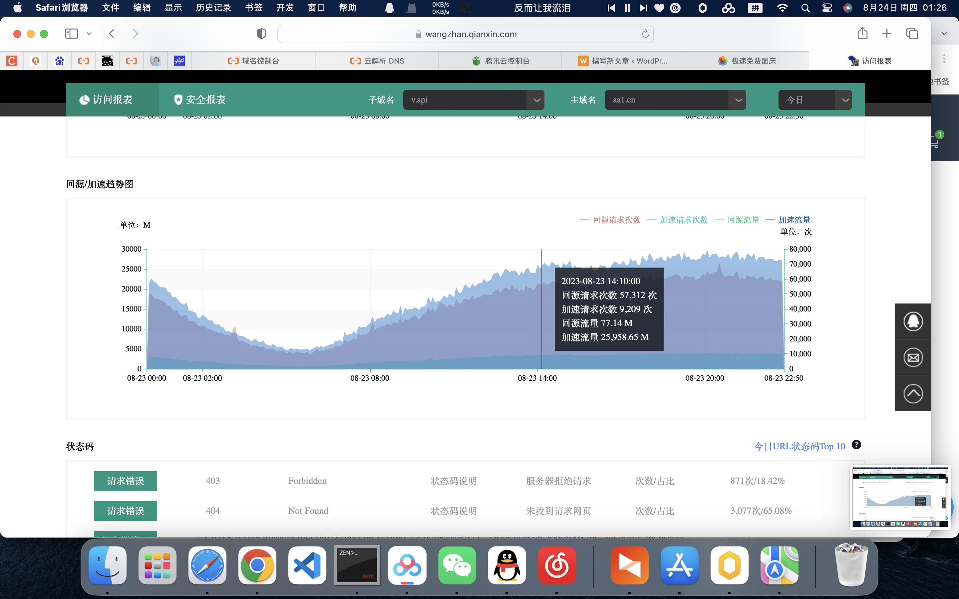Open the 书签 menu
The height and width of the screenshot is (599, 959).
(x=254, y=8)
